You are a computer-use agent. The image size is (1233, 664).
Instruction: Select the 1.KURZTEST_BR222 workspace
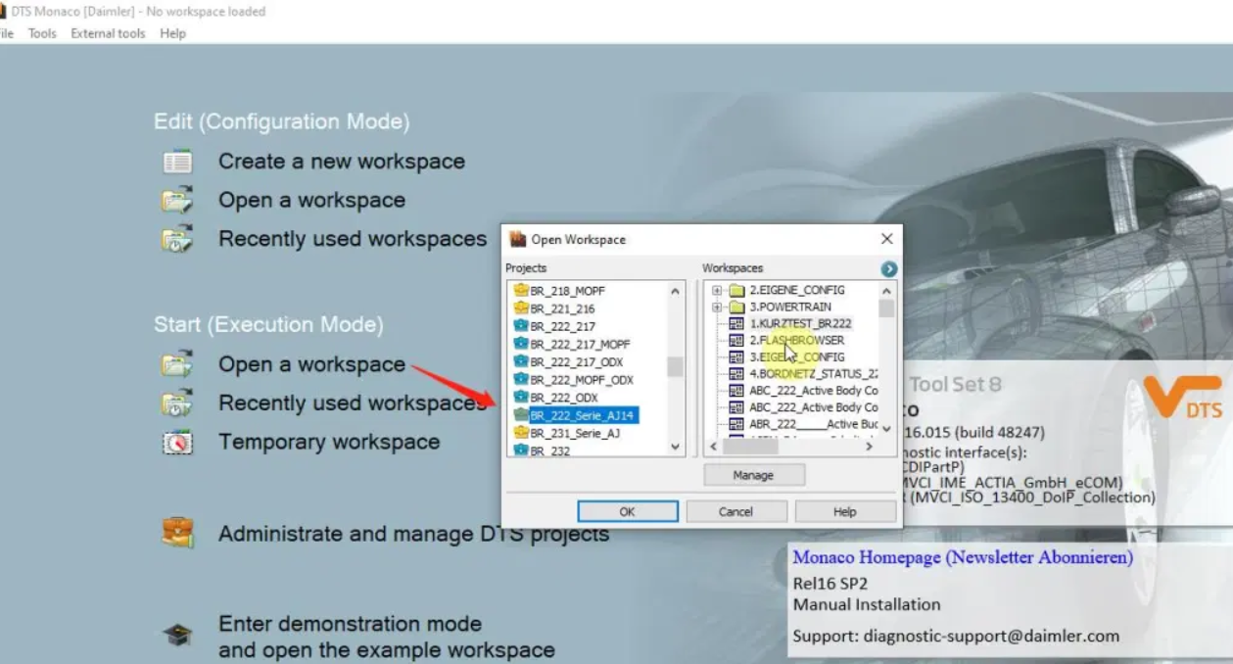(x=799, y=323)
